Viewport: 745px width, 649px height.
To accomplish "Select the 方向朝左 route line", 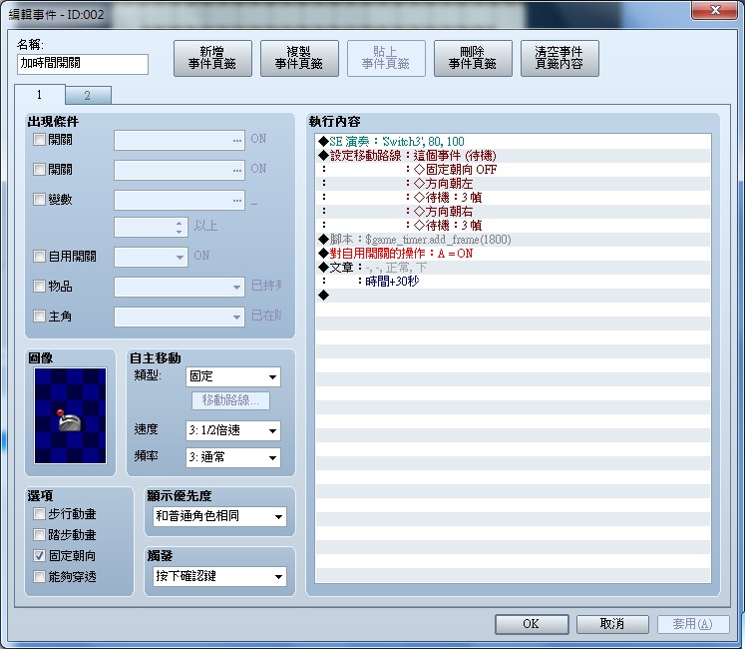I will (x=514, y=183).
